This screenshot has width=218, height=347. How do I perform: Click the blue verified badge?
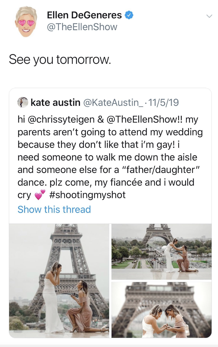coord(129,15)
